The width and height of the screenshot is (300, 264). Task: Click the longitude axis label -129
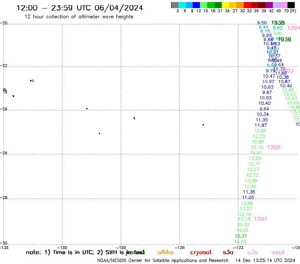click(x=121, y=247)
